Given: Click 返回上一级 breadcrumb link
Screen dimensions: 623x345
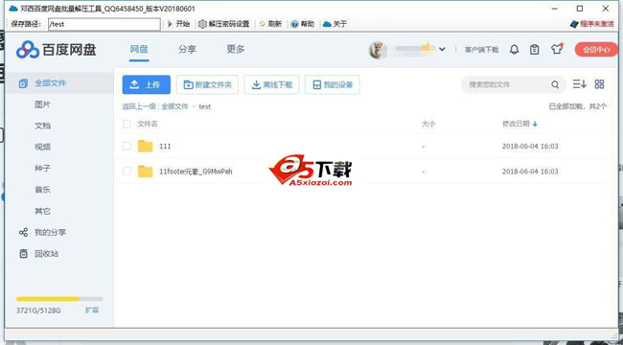Looking at the screenshot, I should [139, 106].
